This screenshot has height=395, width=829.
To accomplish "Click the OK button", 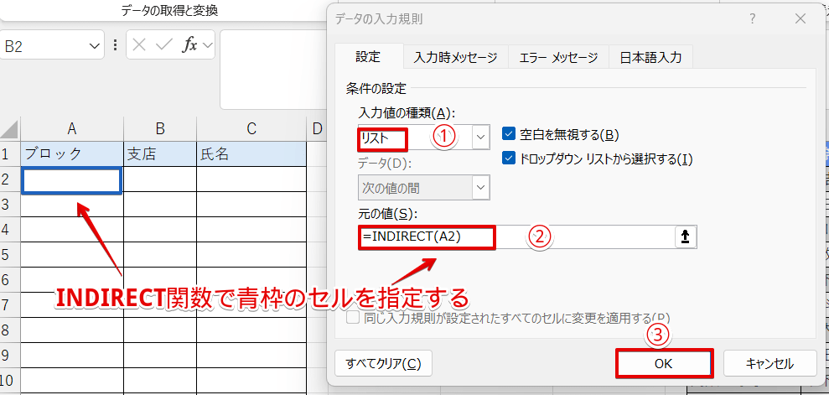I will coord(665,363).
